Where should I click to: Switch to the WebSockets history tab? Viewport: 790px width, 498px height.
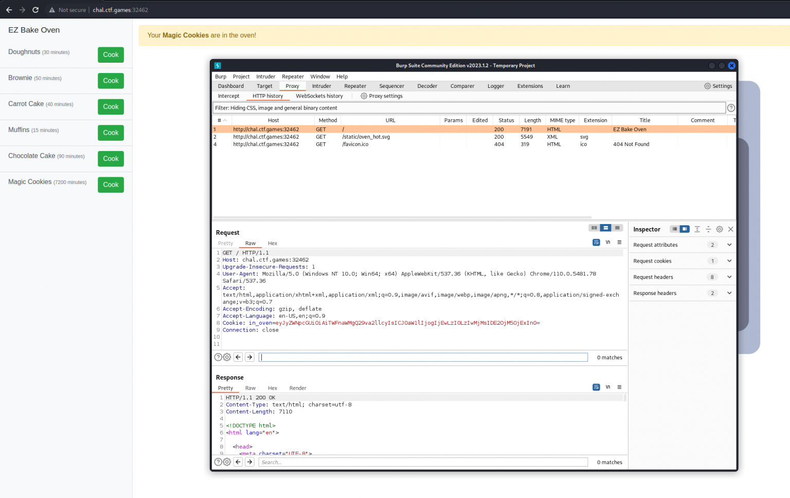coord(319,96)
